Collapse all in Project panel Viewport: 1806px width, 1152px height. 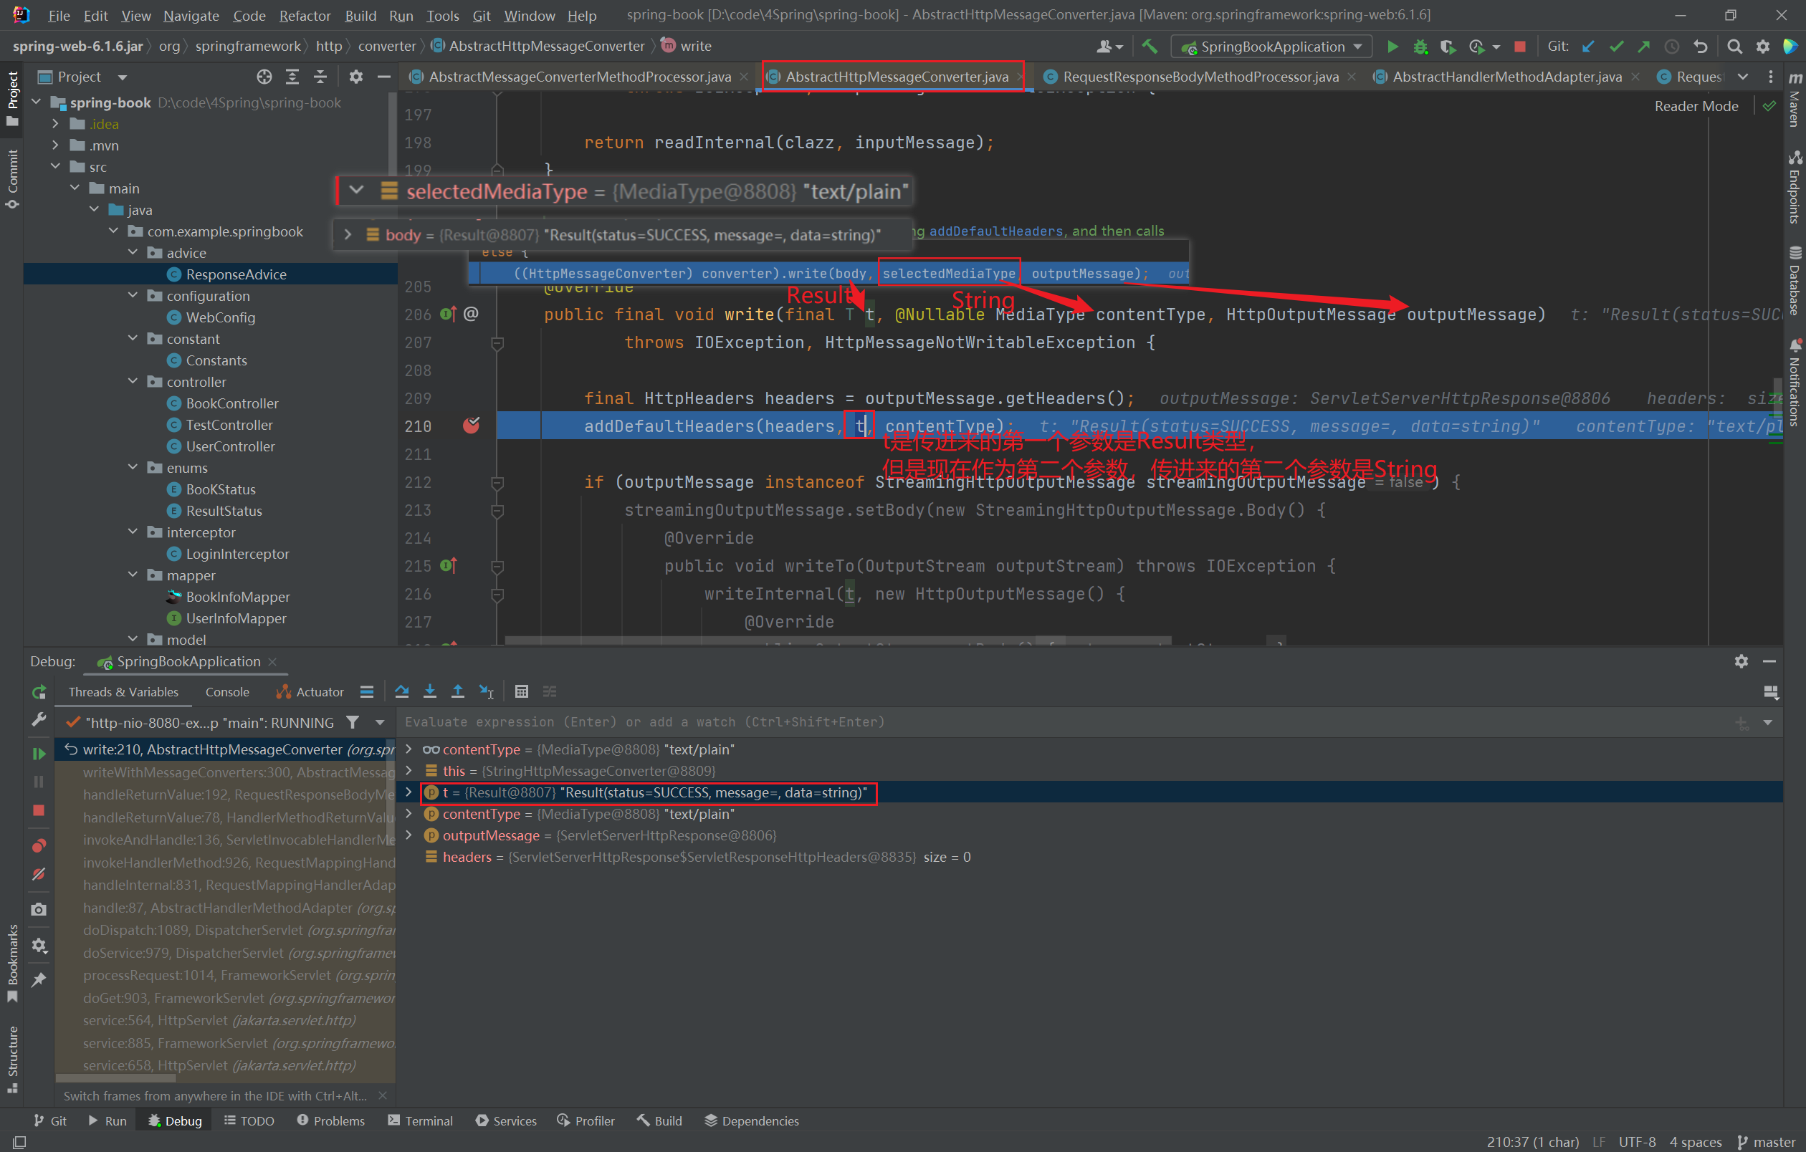pos(320,77)
